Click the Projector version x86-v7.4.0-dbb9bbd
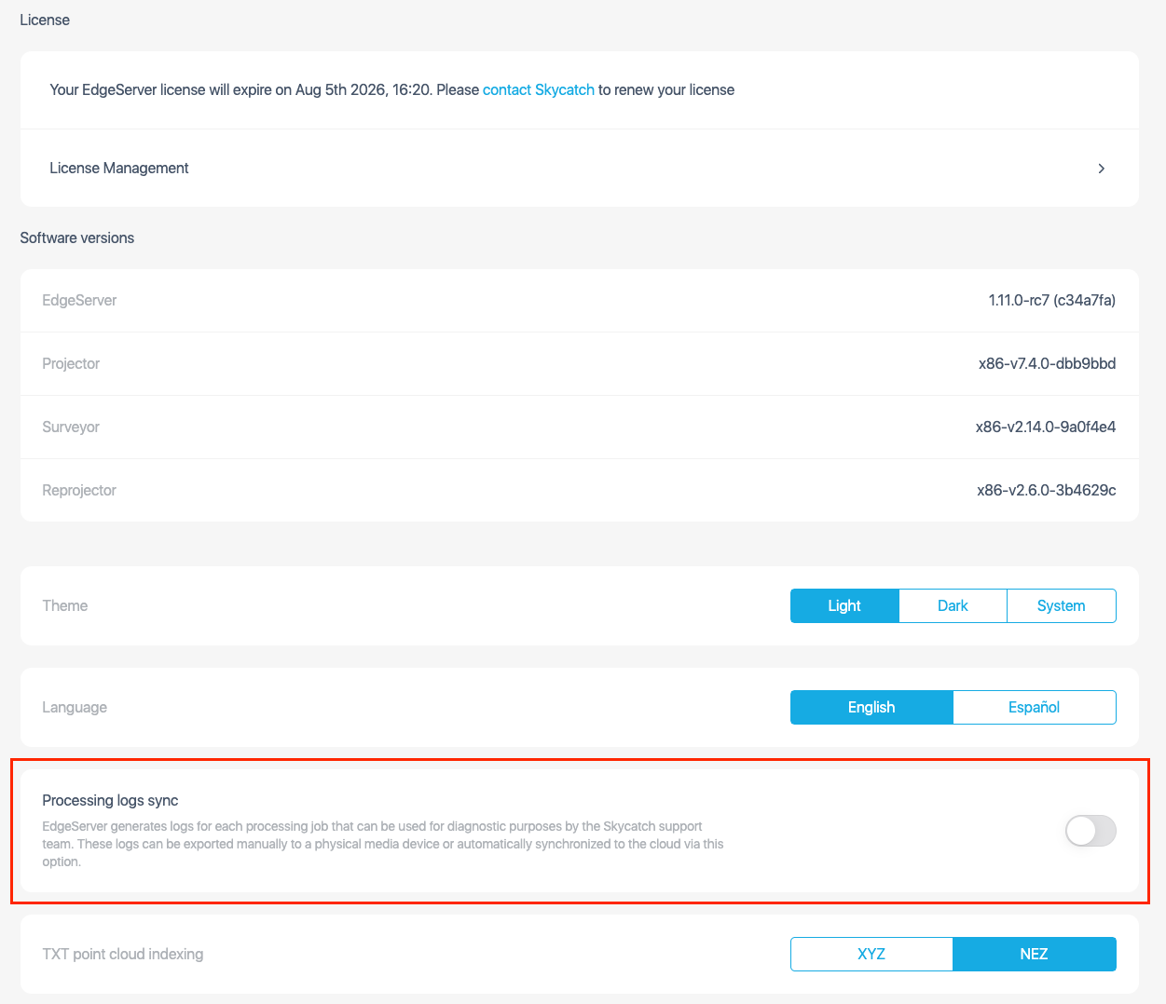This screenshot has width=1166, height=1004. 1047,363
